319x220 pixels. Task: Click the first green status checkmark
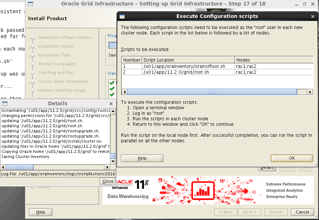pyautogui.click(x=112, y=82)
